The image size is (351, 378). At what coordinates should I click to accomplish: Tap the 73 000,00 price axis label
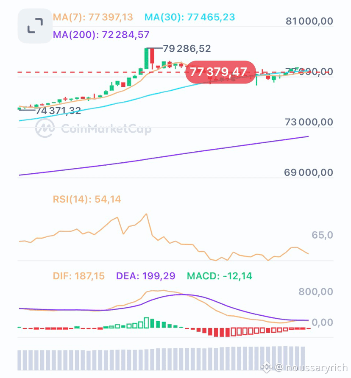(x=309, y=122)
